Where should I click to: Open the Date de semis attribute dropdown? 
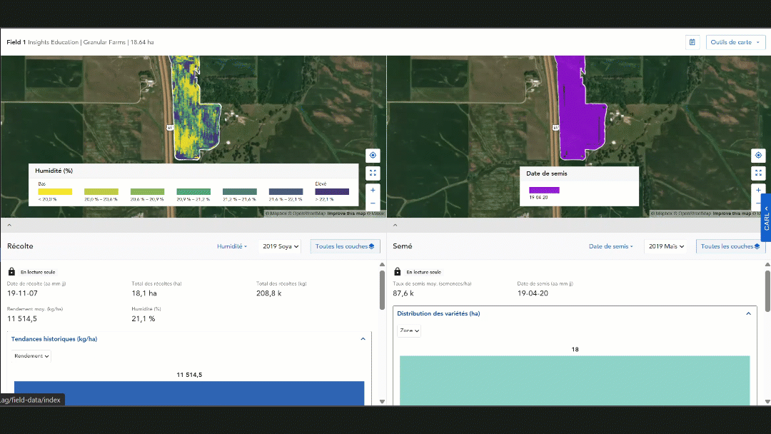(x=611, y=246)
